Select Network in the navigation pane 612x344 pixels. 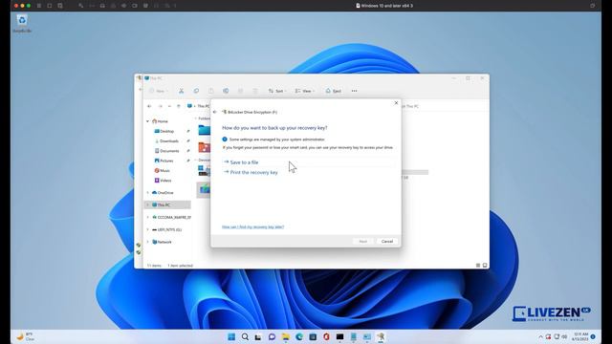[x=162, y=242]
